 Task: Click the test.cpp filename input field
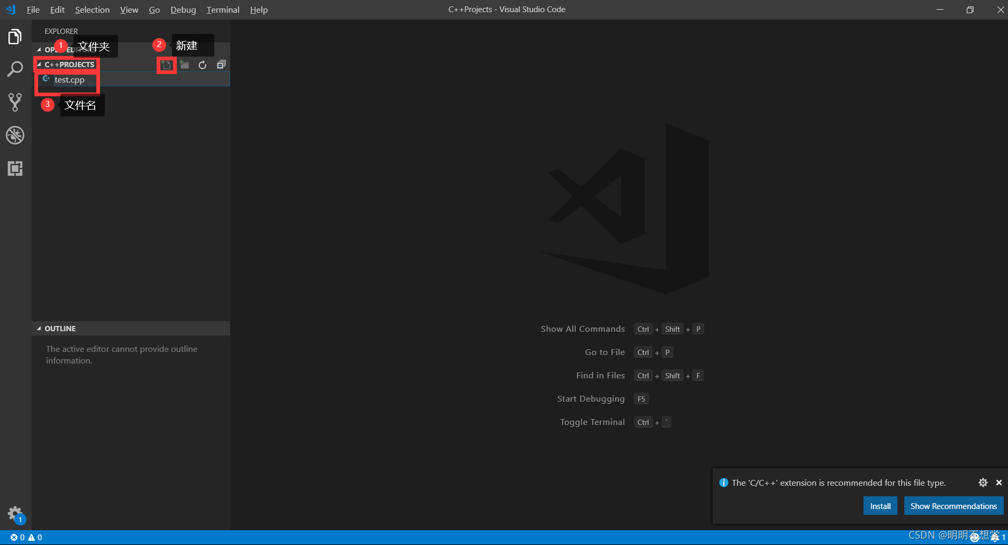click(x=141, y=79)
